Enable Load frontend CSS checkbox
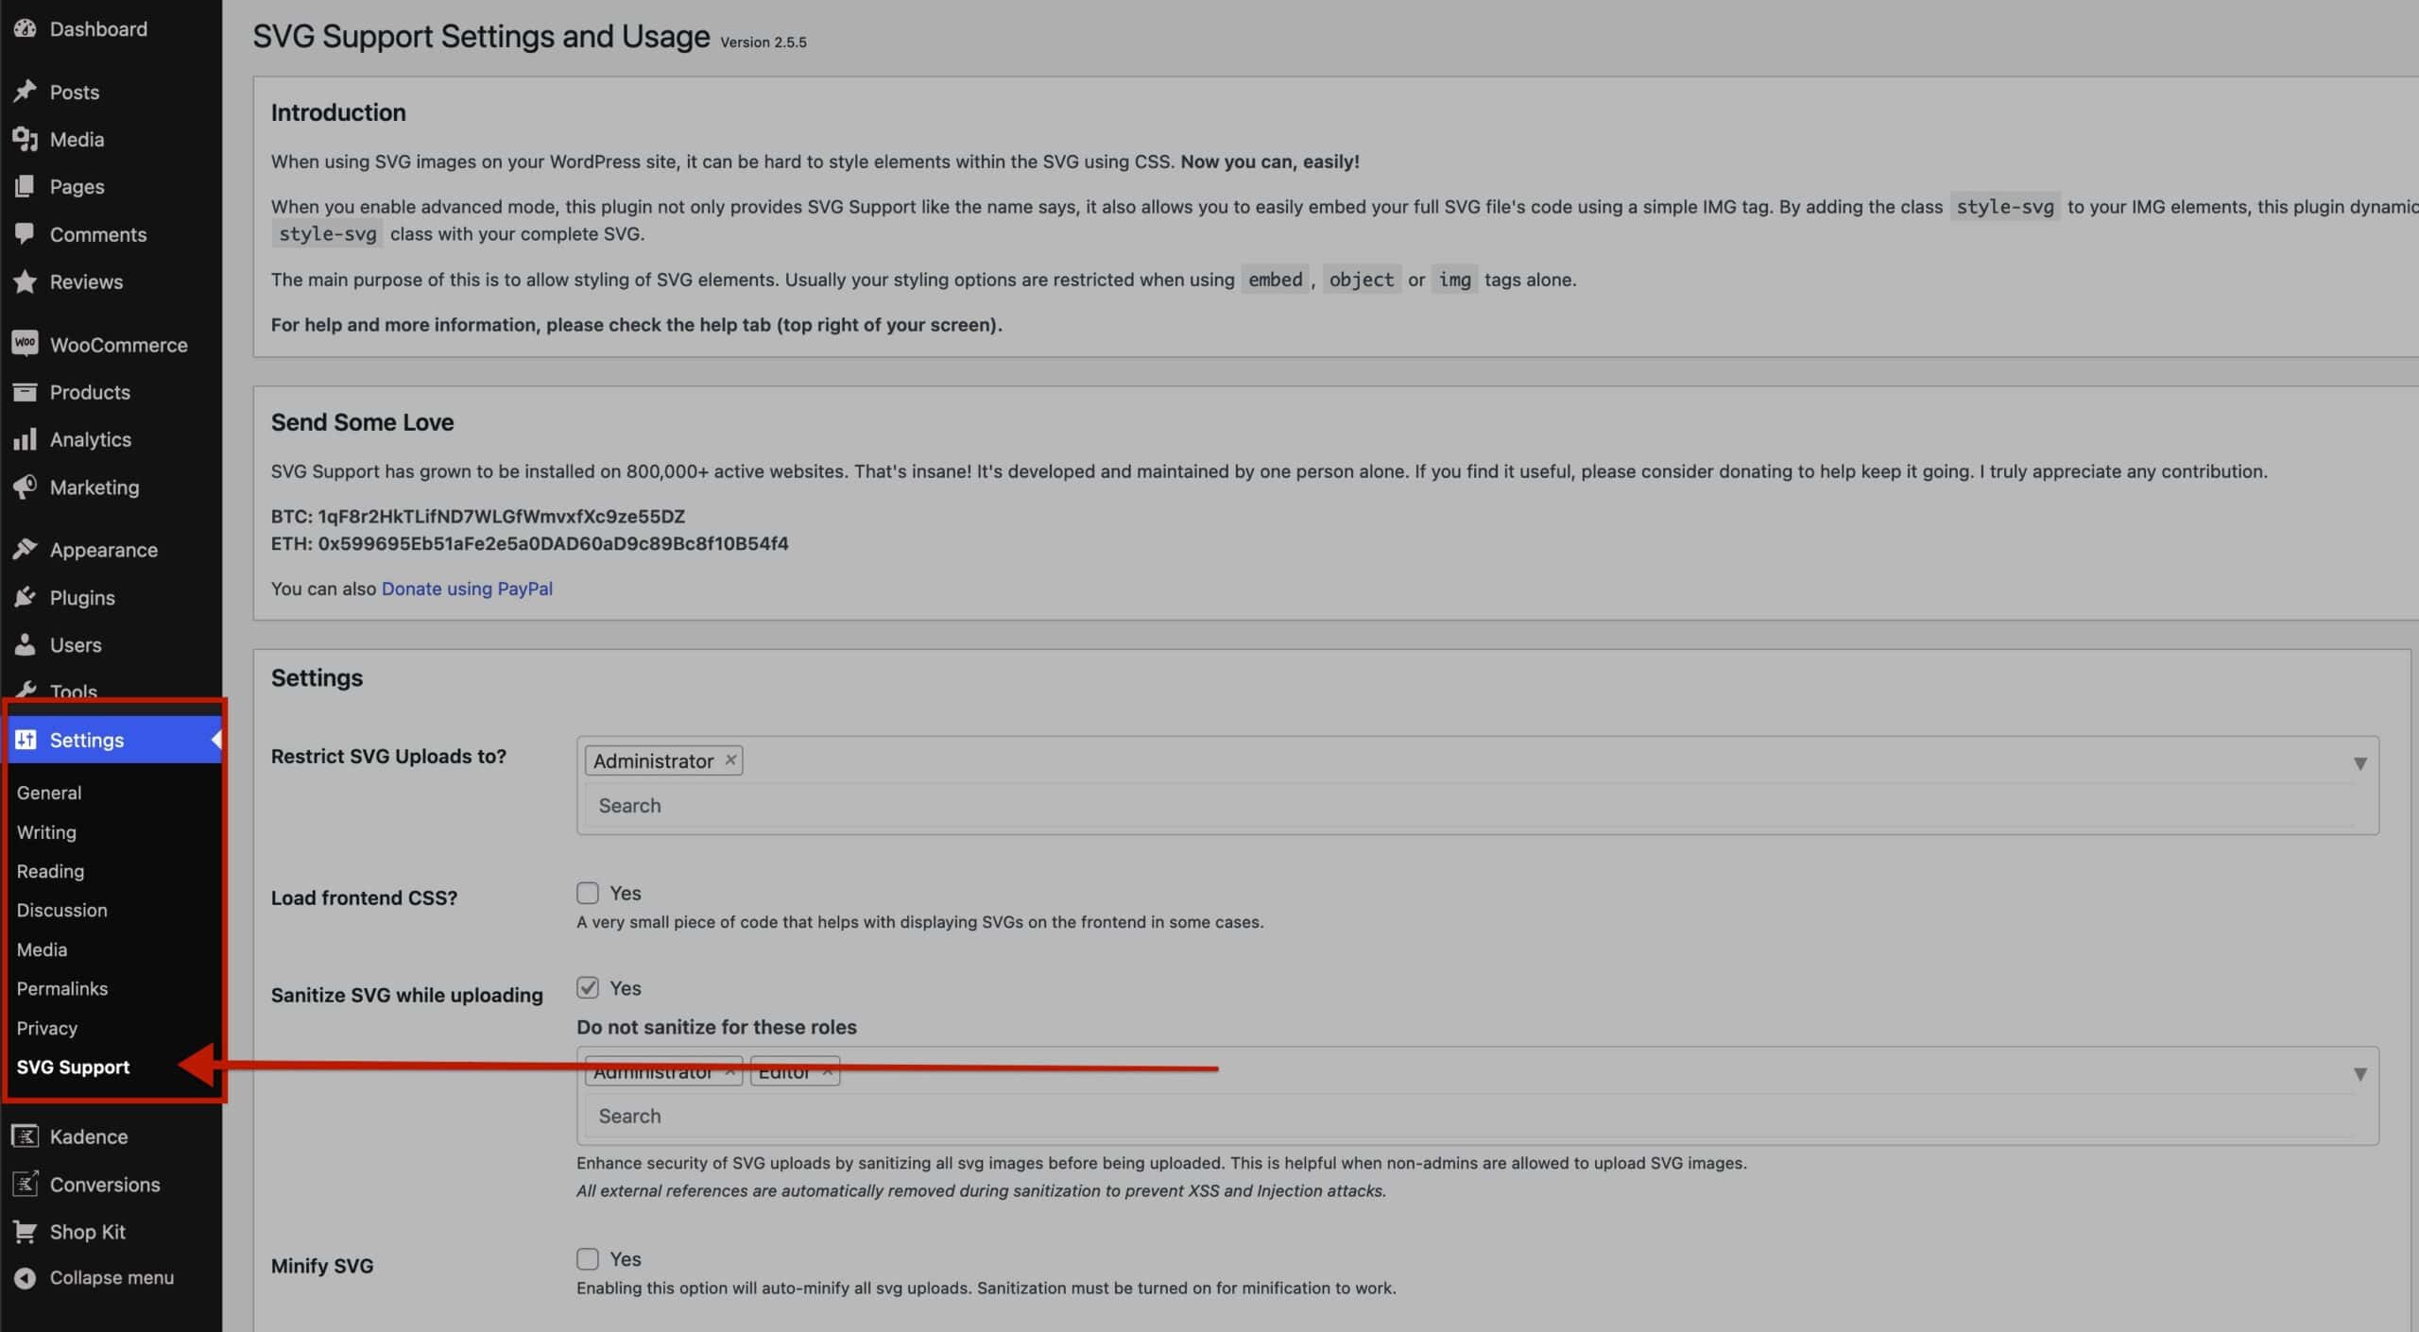This screenshot has width=2419, height=1332. [588, 894]
